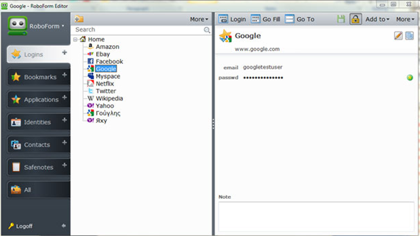Click the icon right of the edit pencil
This screenshot has height=236, width=420.
pyautogui.click(x=409, y=36)
